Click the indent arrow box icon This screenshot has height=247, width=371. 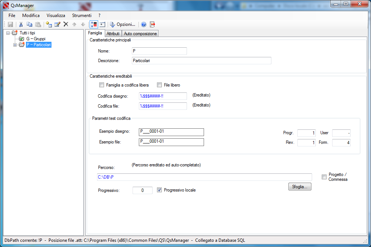[102, 24]
